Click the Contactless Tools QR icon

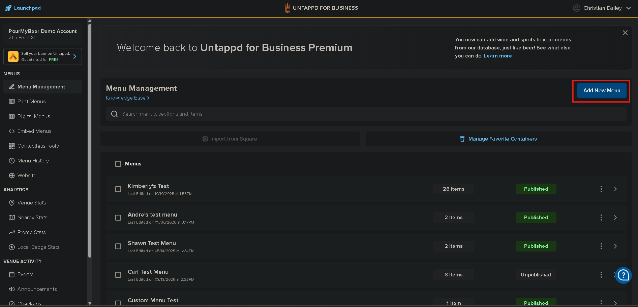12,146
